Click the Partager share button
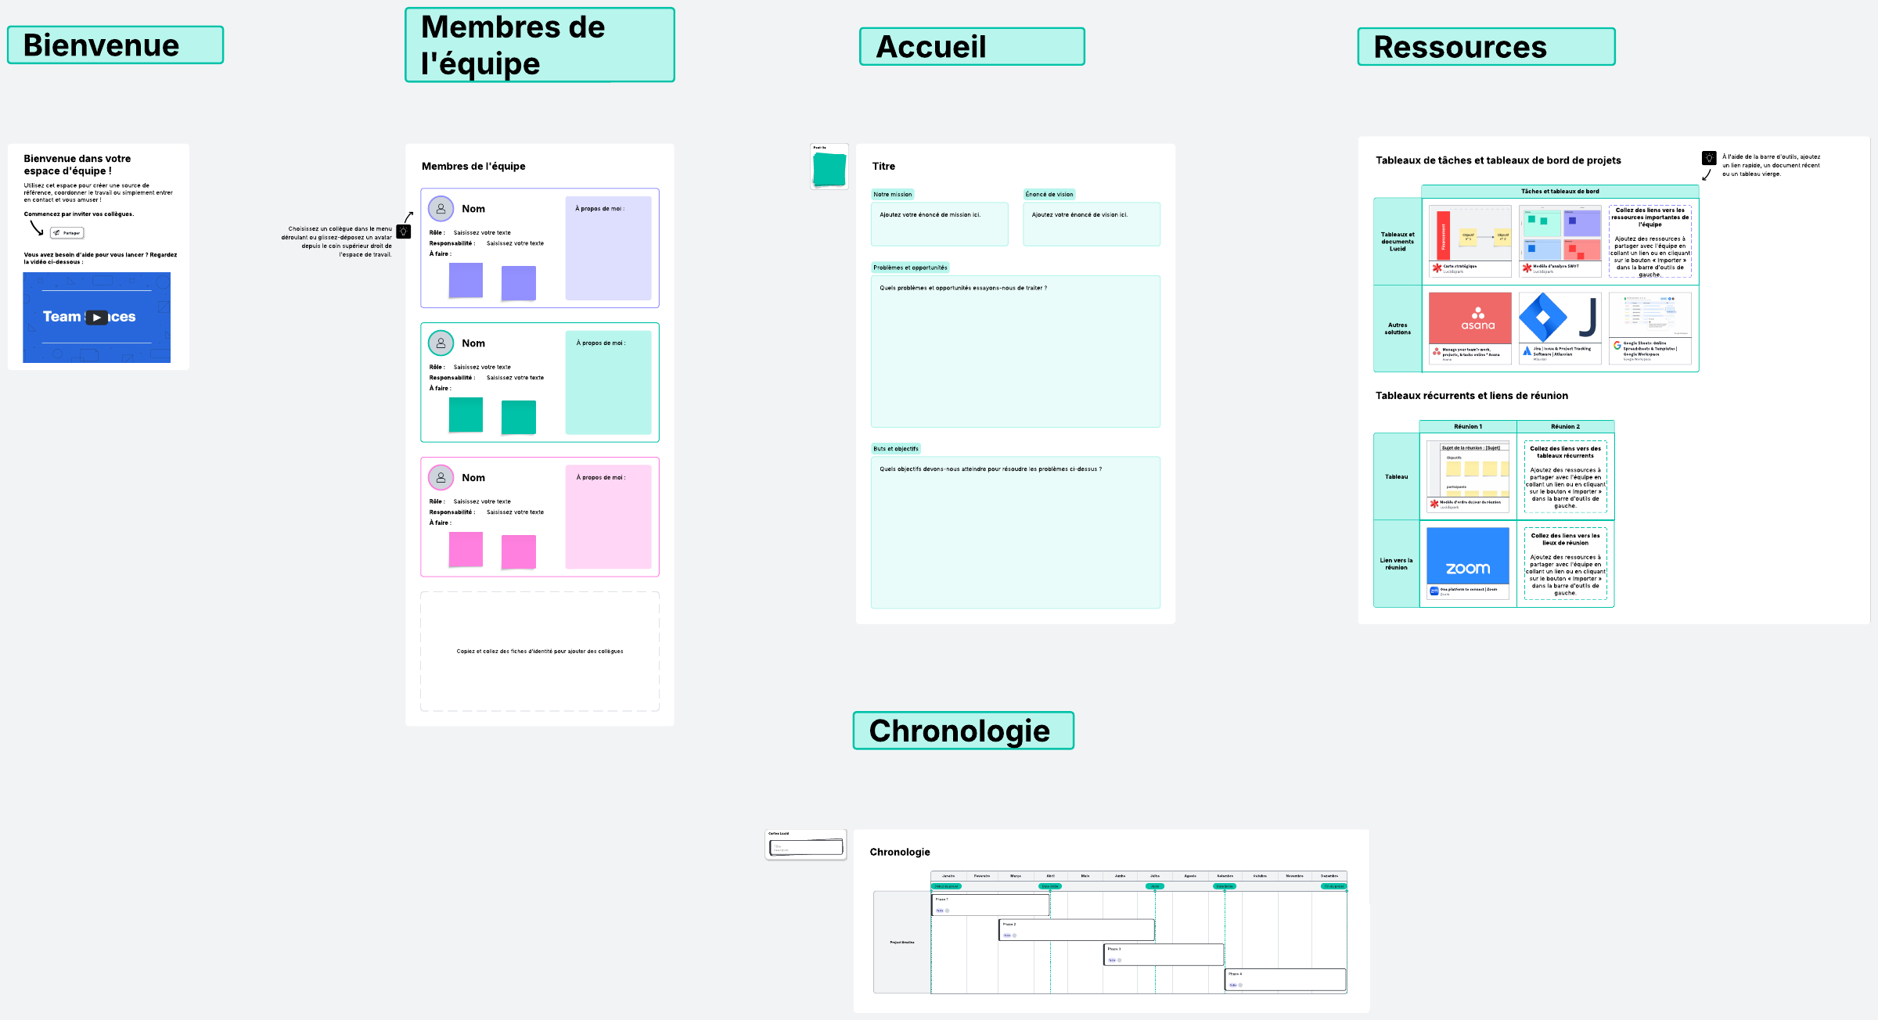The width and height of the screenshot is (1878, 1020). click(x=67, y=233)
